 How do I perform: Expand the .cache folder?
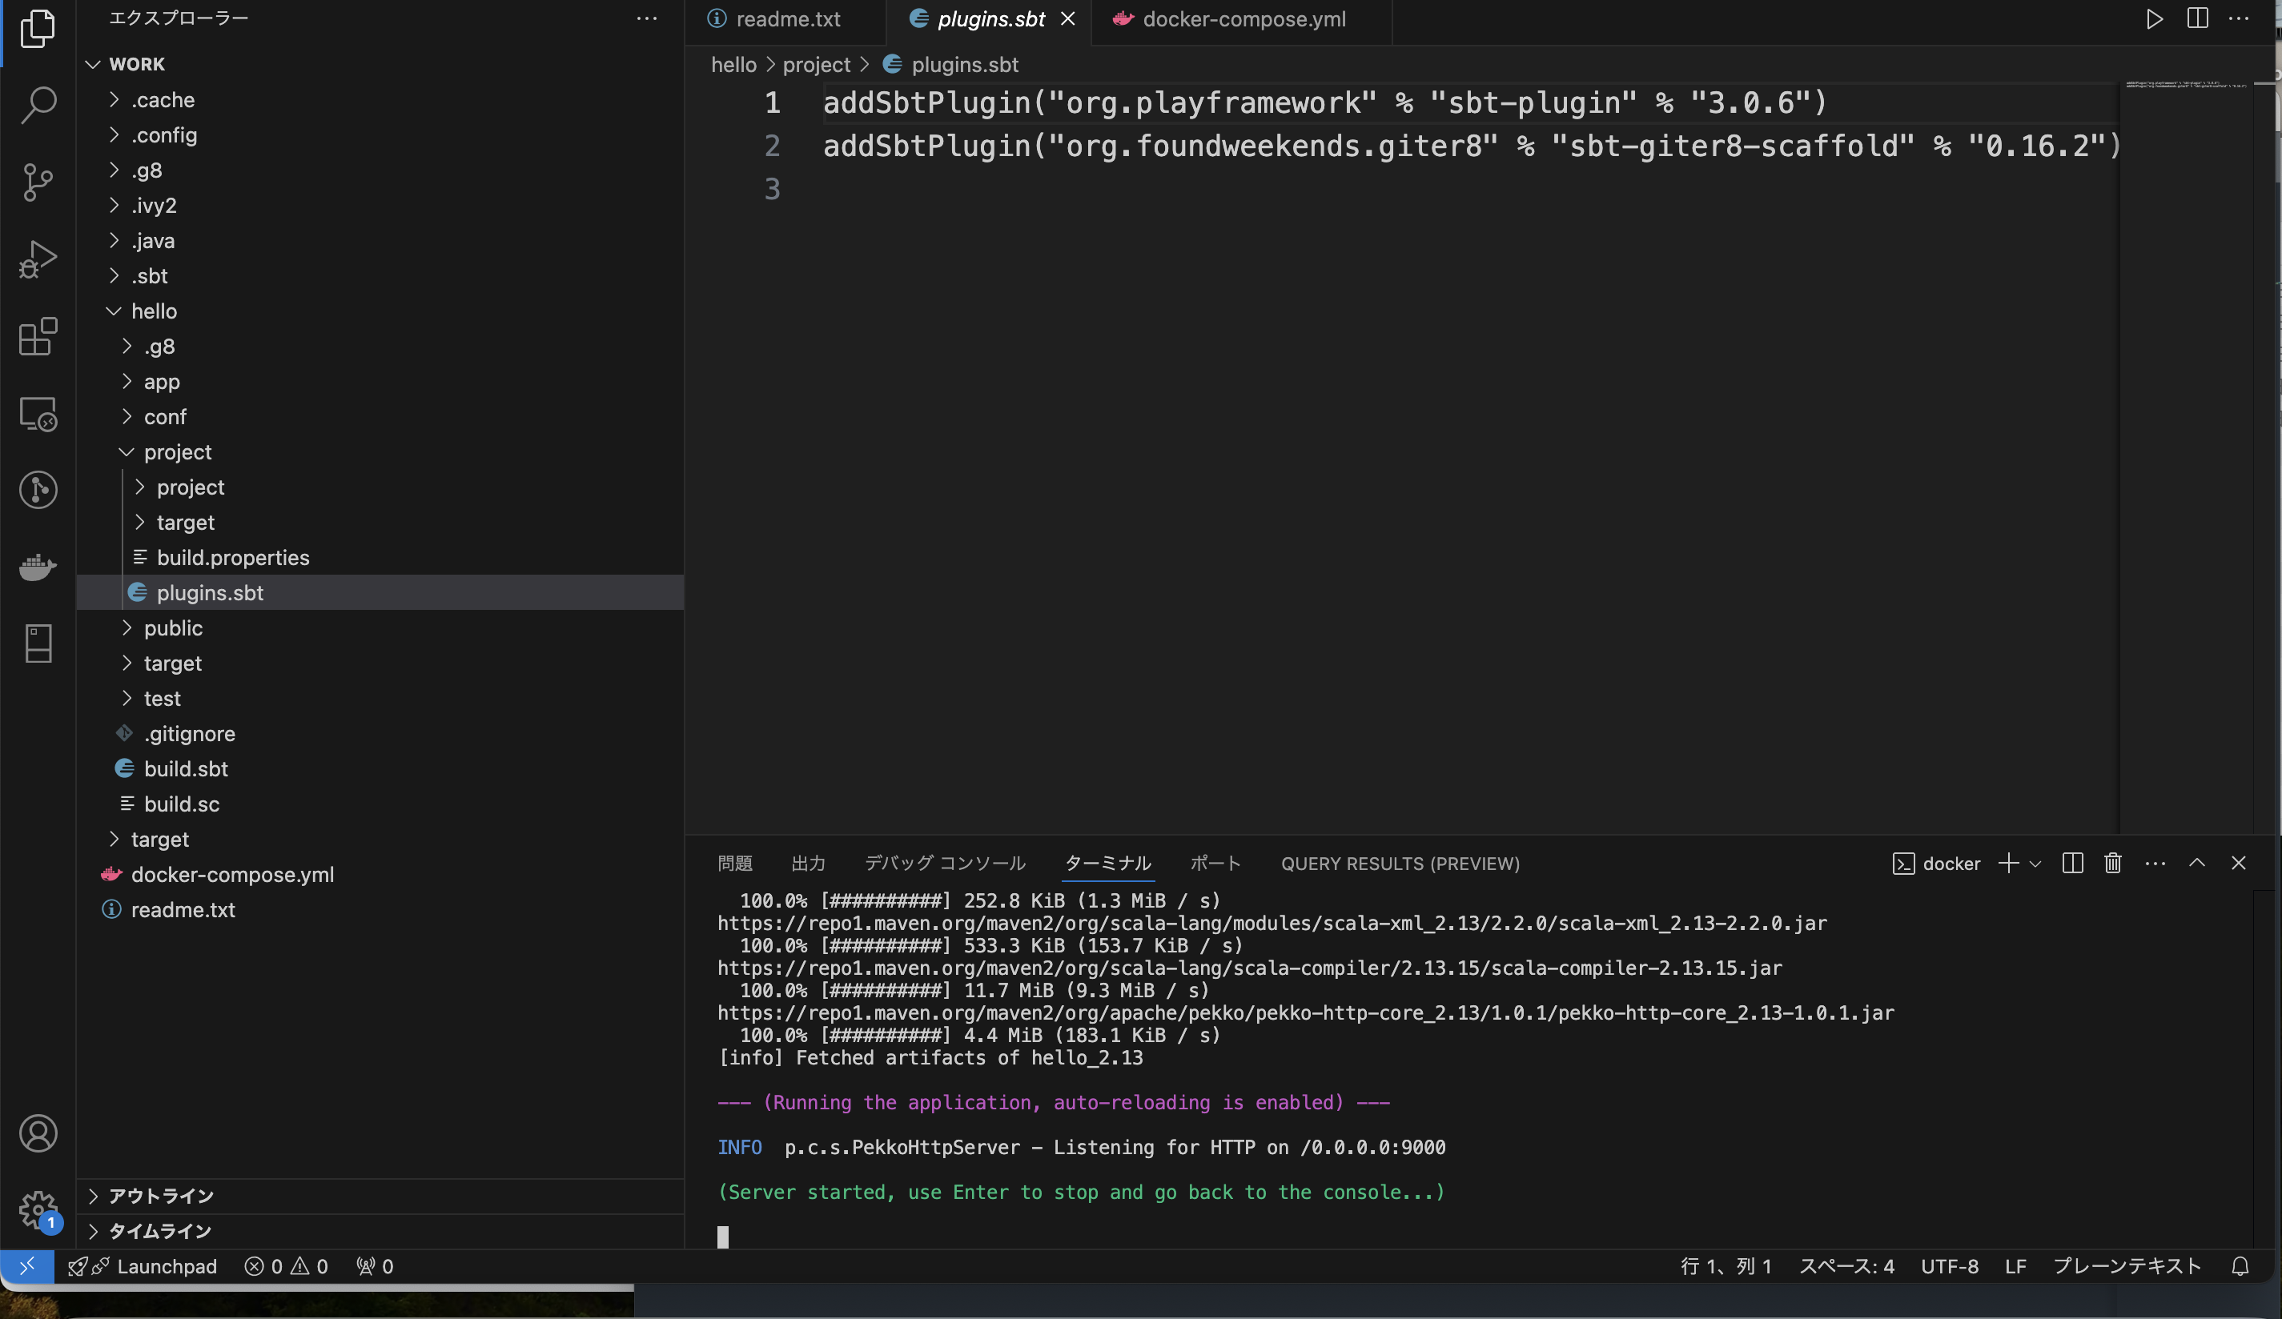tap(380, 99)
